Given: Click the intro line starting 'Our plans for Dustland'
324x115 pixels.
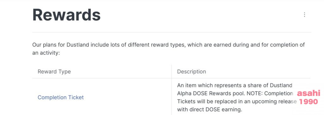Looking at the screenshot, I should pyautogui.click(x=169, y=45).
